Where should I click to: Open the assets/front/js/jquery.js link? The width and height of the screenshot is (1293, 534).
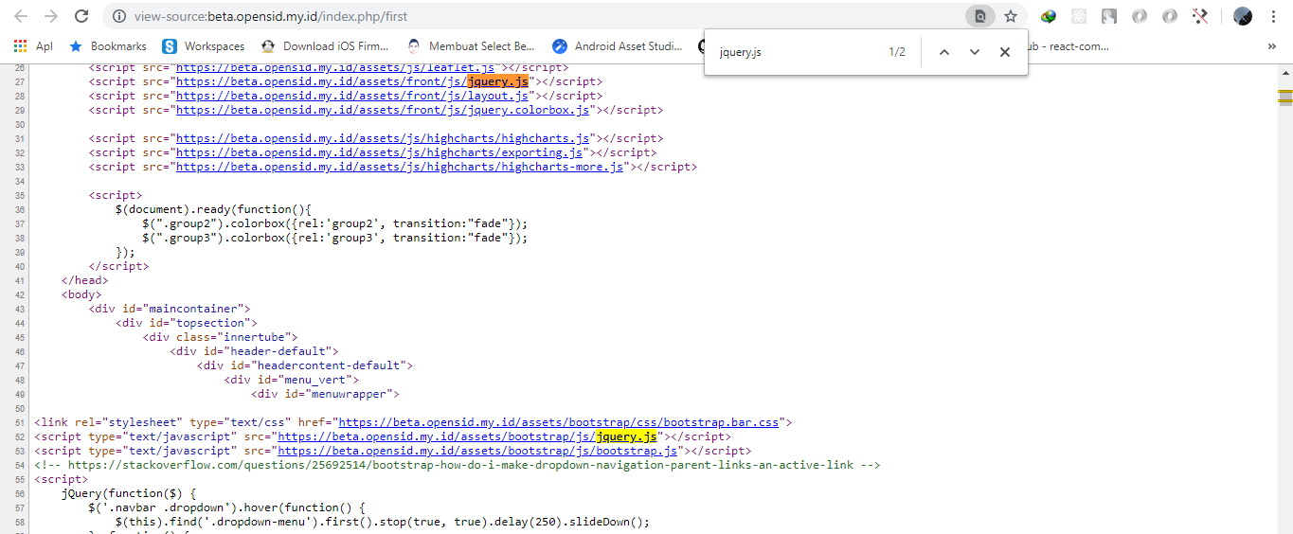[x=352, y=81]
